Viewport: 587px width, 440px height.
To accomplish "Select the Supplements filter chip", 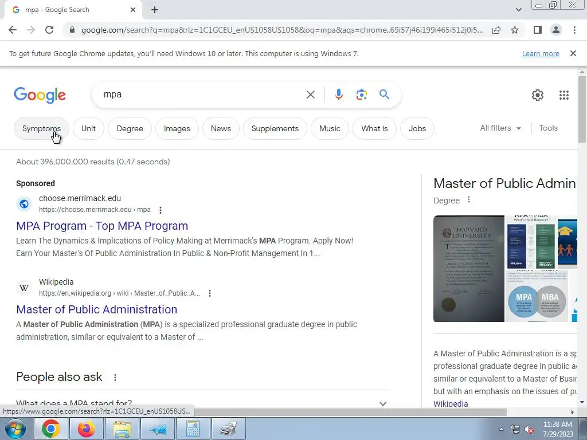I will tap(275, 128).
